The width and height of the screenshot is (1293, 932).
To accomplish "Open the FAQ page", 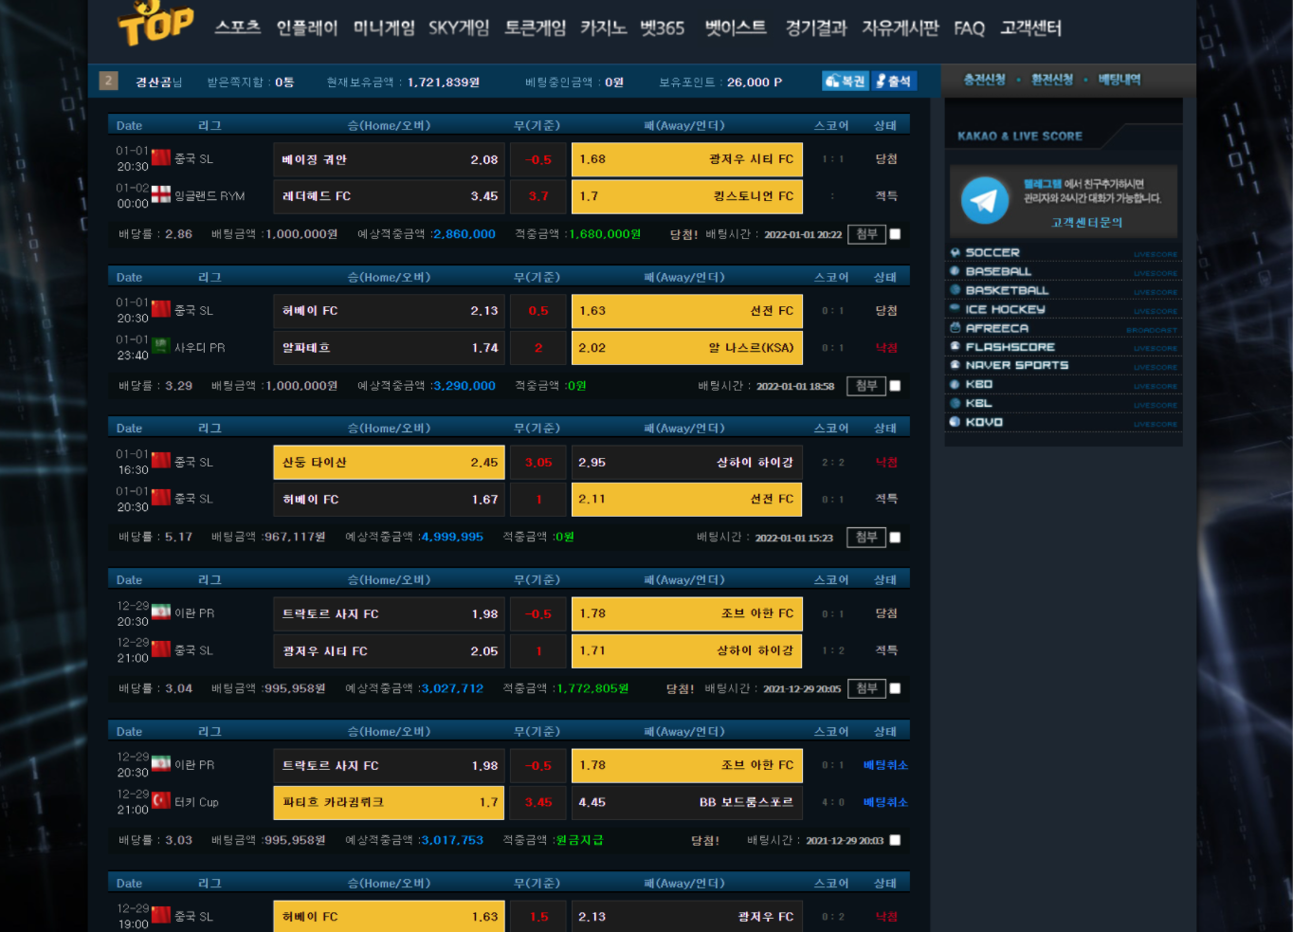I will 969,27.
